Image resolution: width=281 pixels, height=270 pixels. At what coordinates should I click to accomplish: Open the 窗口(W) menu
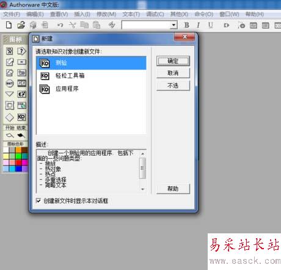[229, 14]
